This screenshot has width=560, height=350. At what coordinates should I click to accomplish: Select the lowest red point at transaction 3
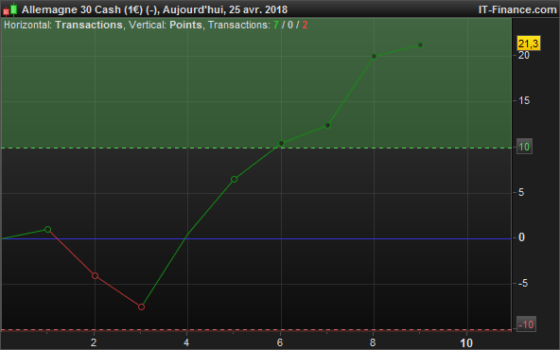tap(142, 306)
